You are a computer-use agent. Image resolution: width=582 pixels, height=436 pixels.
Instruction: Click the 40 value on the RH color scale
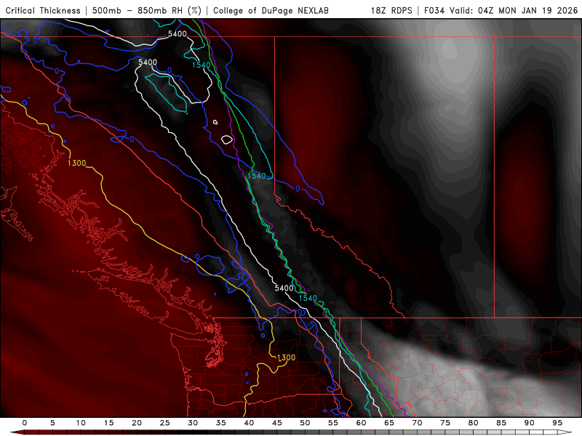tap(249, 423)
